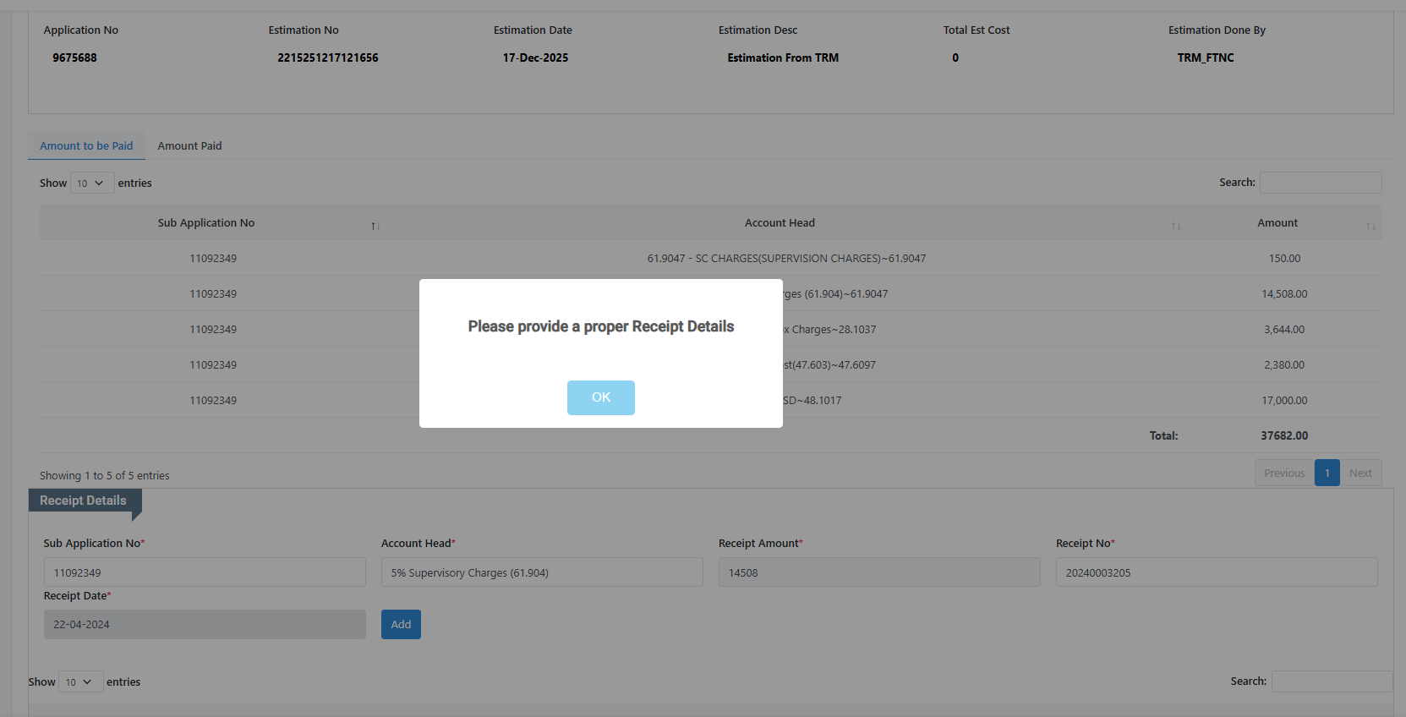Click the Receipt Amount input field
1406x717 pixels.
tap(879, 572)
